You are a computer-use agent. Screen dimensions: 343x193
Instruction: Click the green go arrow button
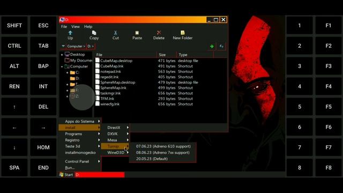pyautogui.click(x=212, y=47)
